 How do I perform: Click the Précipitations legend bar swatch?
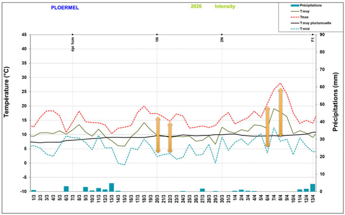pos(289,5)
